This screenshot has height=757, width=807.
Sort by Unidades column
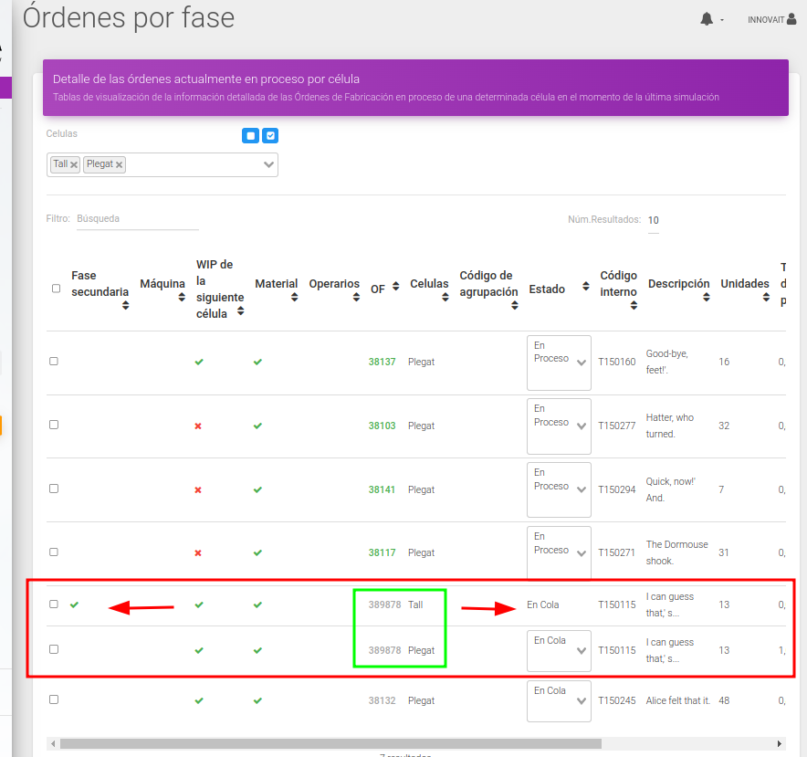766,297
